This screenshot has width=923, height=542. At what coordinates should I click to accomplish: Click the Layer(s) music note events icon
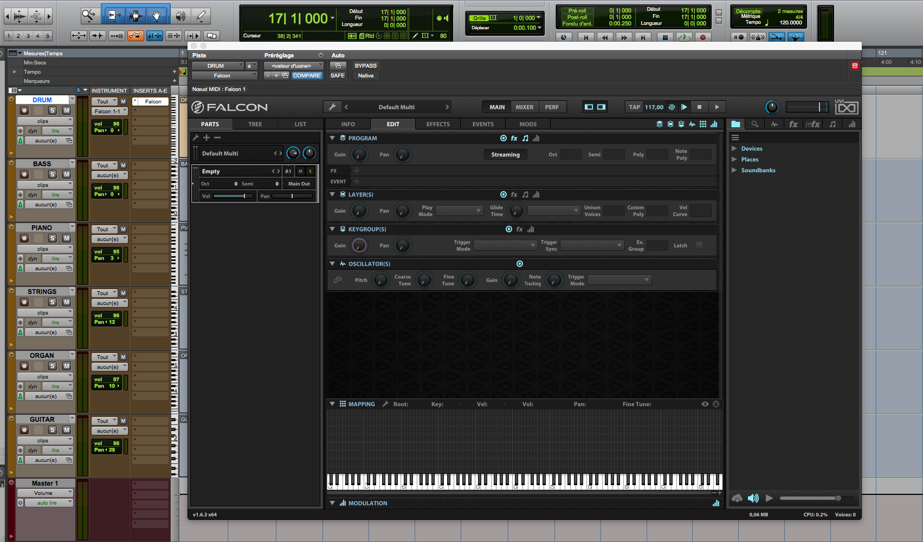click(525, 194)
